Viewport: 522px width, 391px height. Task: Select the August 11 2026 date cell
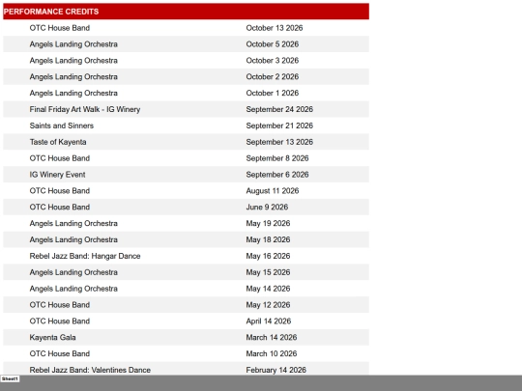273,191
